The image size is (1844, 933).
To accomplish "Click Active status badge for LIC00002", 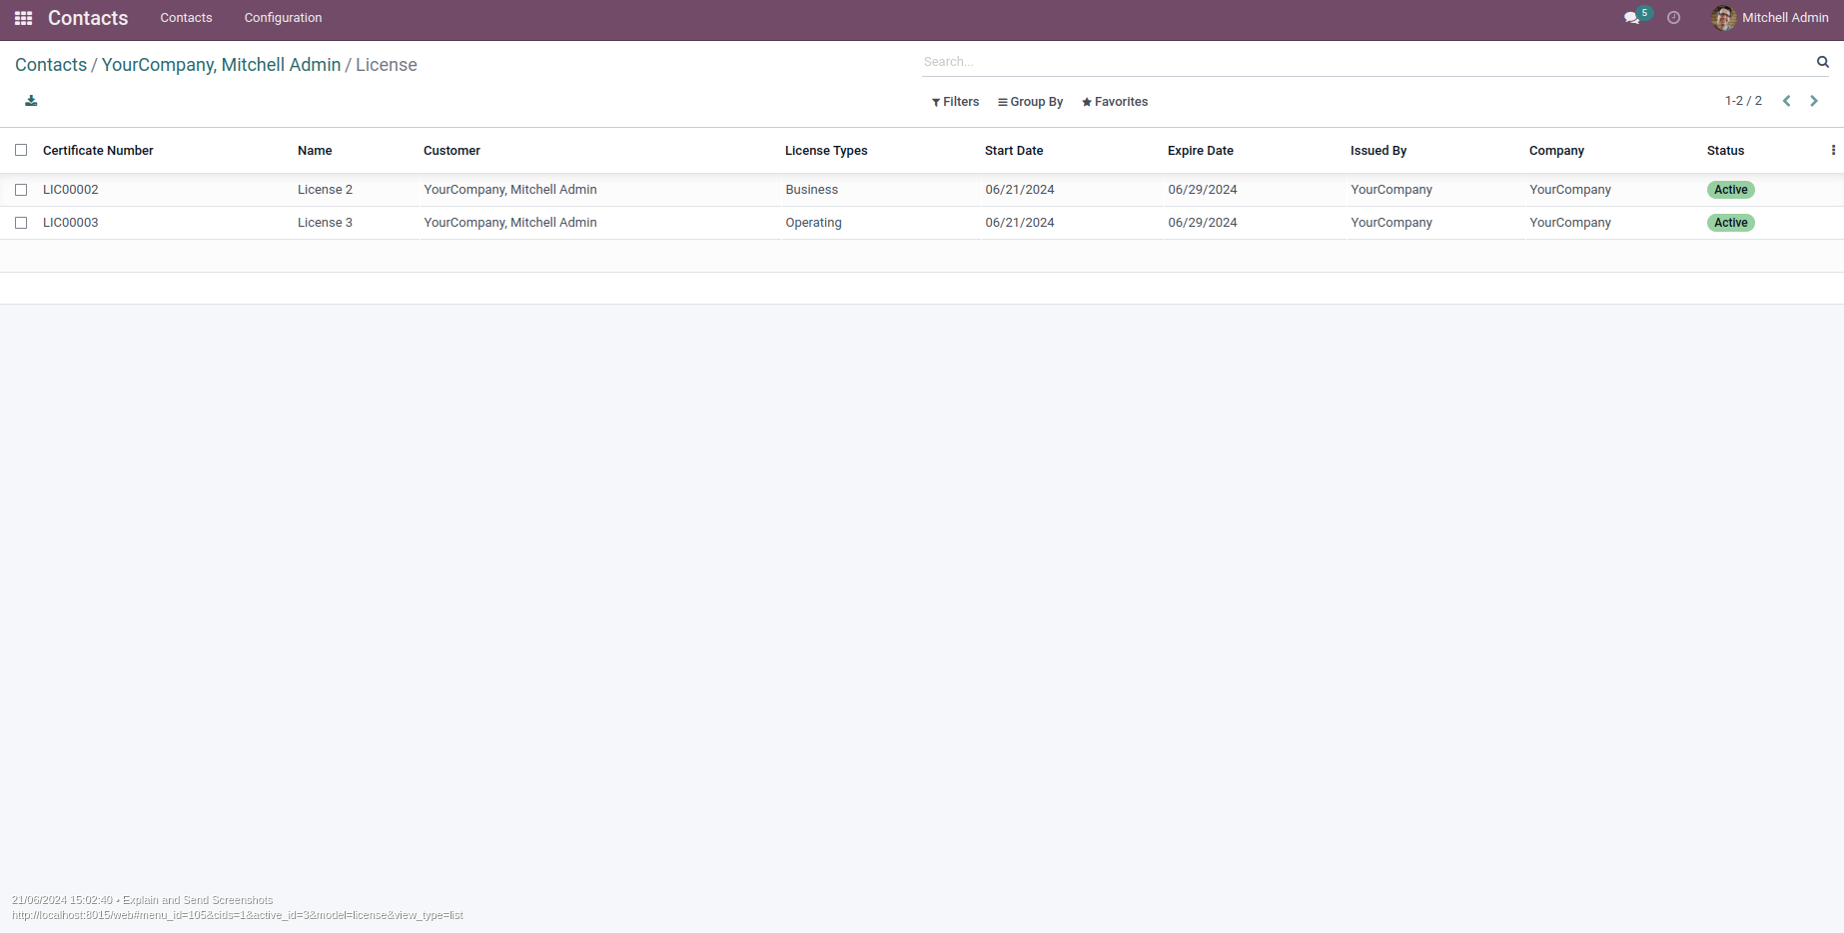I will (1731, 190).
